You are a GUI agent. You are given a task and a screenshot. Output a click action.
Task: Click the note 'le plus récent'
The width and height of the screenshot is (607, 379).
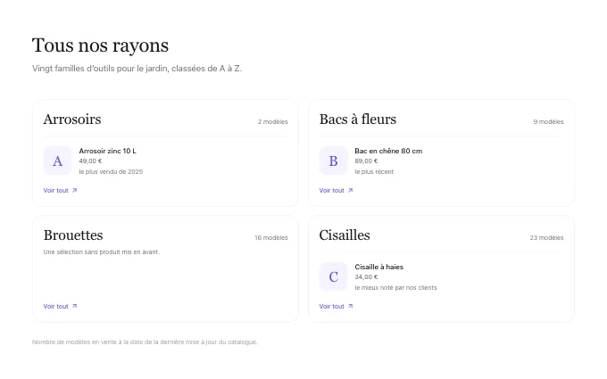374,172
